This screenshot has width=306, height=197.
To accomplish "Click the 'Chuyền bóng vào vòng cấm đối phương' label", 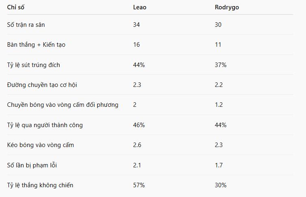I will (x=62, y=105).
